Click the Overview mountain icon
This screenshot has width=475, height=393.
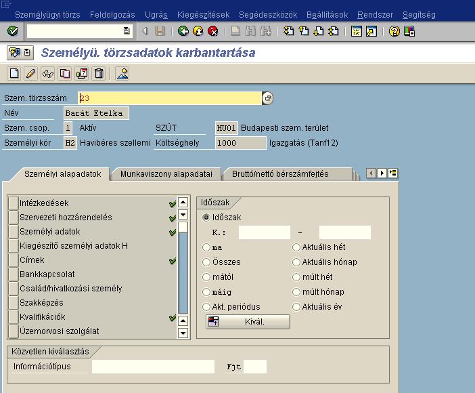pos(122,73)
